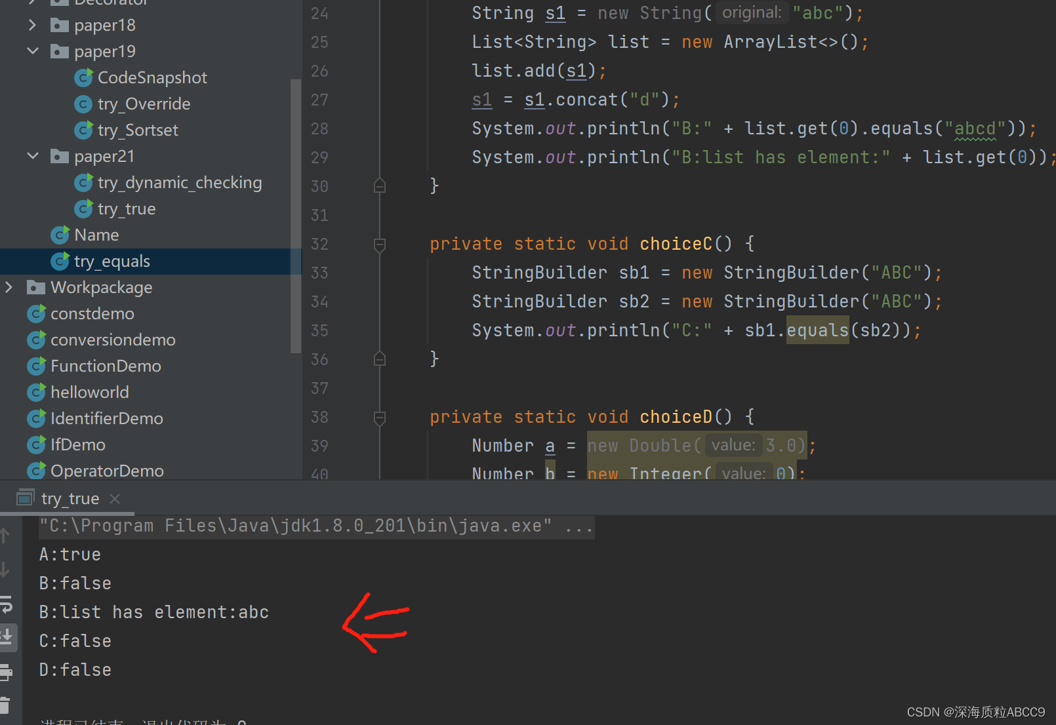Click the "abcd" string literal on line 28
This screenshot has height=725, width=1056.
coord(975,128)
